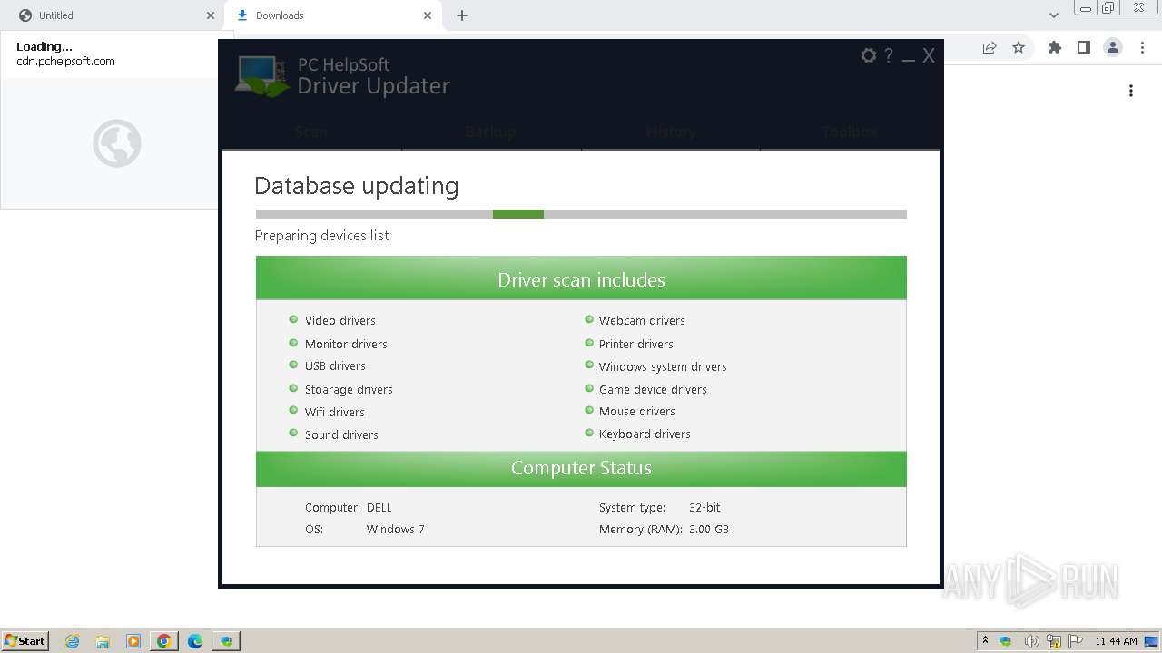Click the computer name 'DELL'
Screen dimensions: 1162x653
point(379,507)
